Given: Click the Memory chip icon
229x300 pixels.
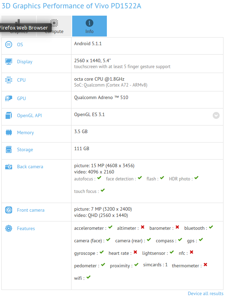Looking at the screenshot, I should point(9,132).
